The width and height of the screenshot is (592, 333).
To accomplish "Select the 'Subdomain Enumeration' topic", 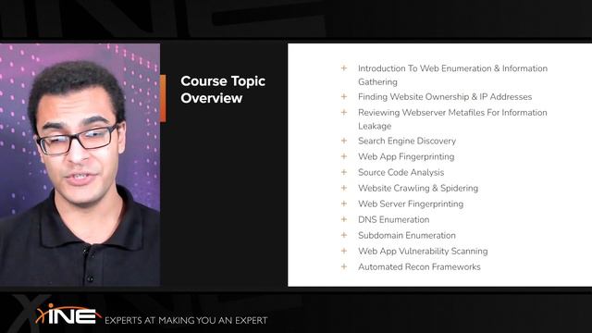I will [407, 236].
